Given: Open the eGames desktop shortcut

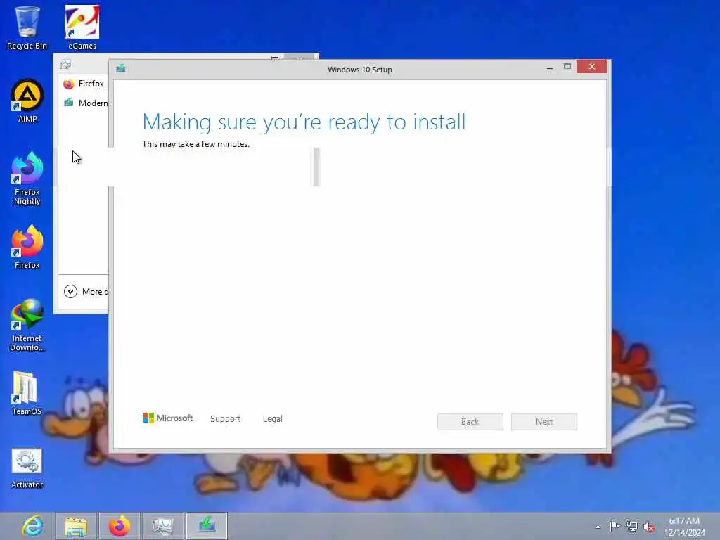Looking at the screenshot, I should [x=82, y=27].
